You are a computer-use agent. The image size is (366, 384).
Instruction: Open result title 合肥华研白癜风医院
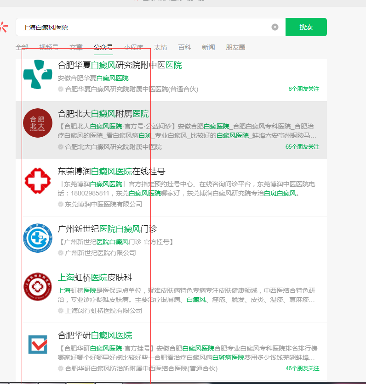coord(95,335)
